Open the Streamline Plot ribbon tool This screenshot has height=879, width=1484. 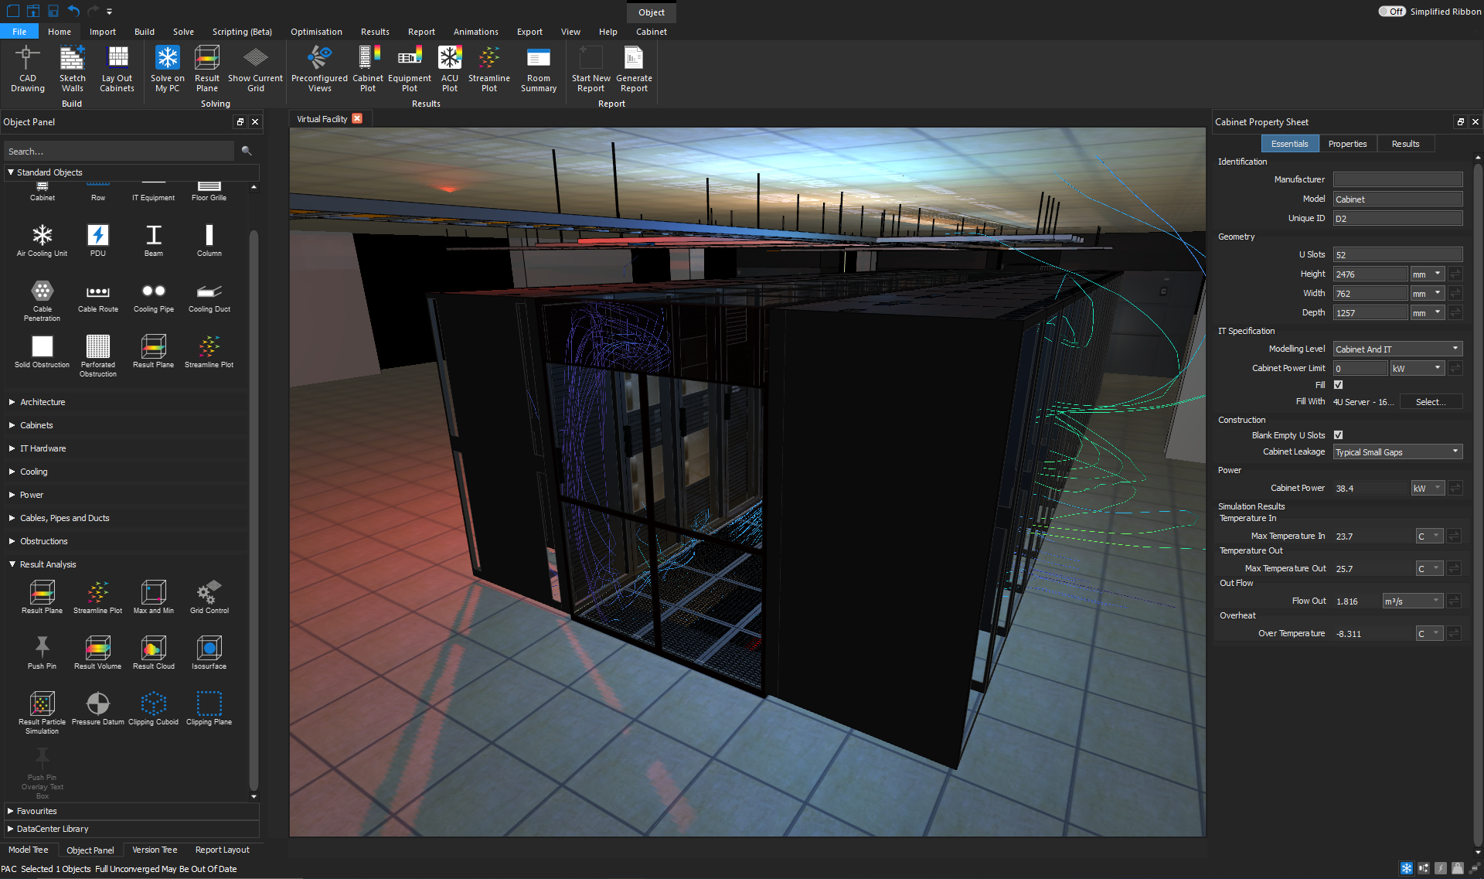click(488, 59)
